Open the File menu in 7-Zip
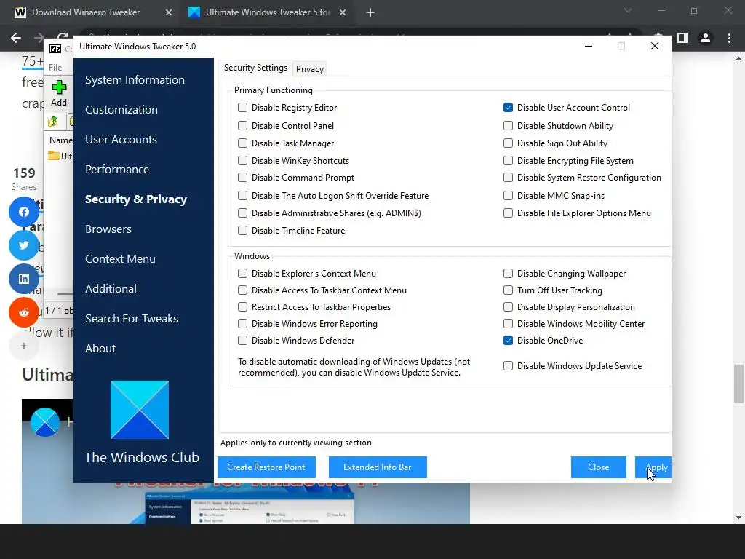Viewport: 745px width, 559px height. [x=55, y=68]
